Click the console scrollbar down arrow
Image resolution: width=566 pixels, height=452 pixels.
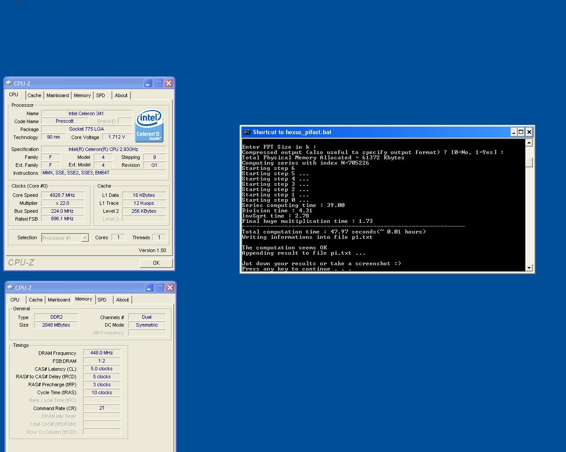(x=529, y=268)
